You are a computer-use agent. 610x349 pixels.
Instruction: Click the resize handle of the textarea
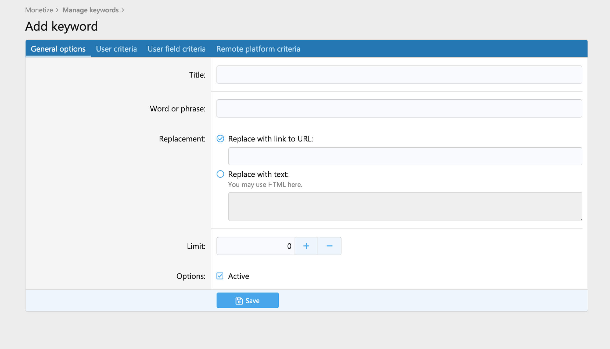point(581,219)
